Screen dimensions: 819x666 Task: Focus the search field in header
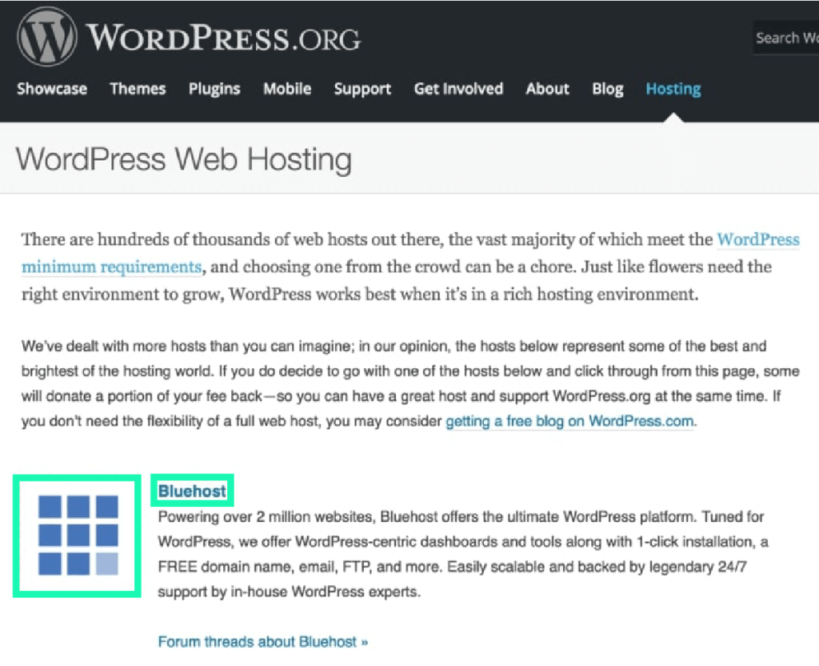pyautogui.click(x=785, y=38)
